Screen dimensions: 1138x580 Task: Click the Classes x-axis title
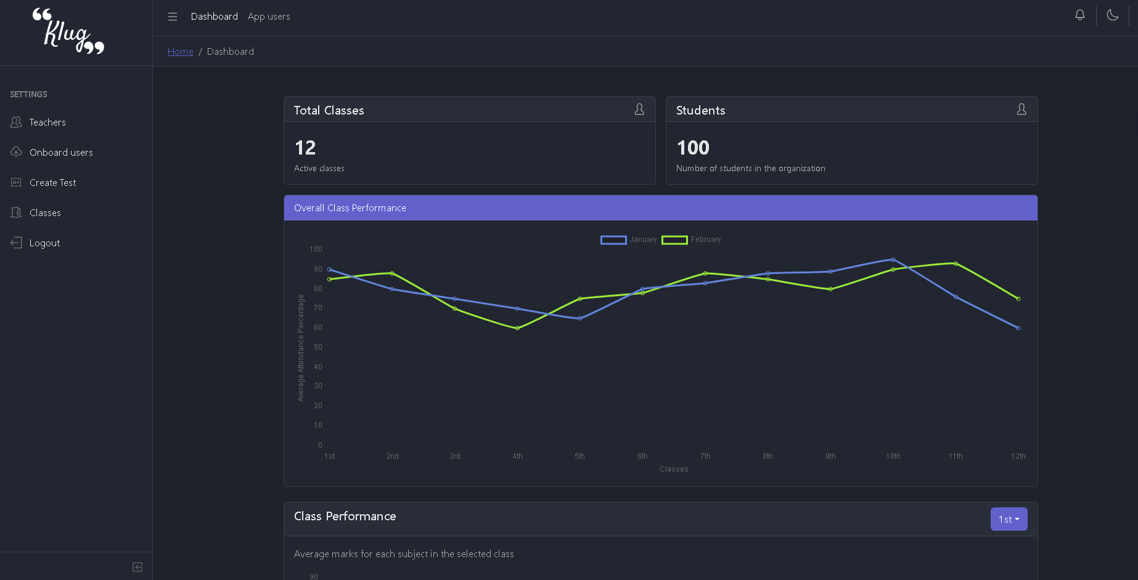674,469
